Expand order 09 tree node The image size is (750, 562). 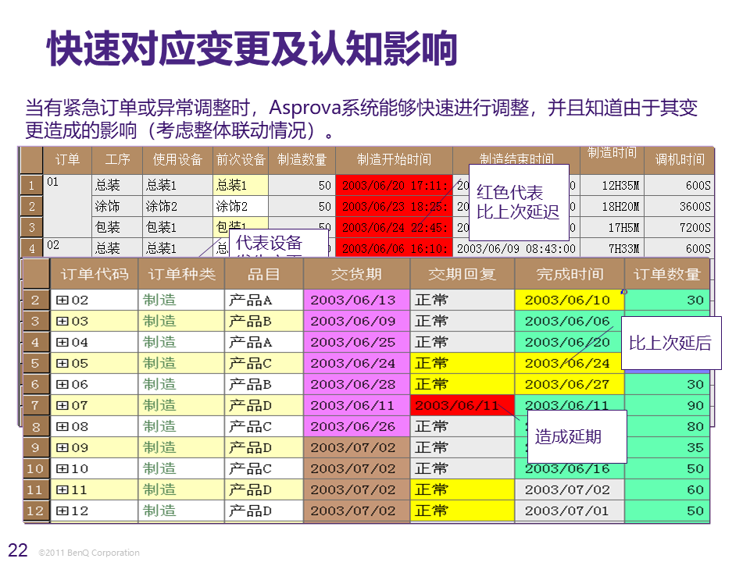[62, 447]
